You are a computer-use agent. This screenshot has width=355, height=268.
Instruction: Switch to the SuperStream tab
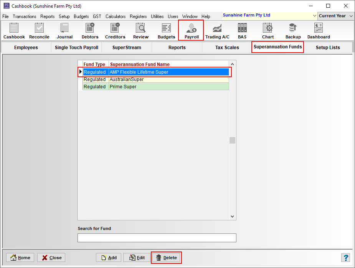click(x=127, y=47)
